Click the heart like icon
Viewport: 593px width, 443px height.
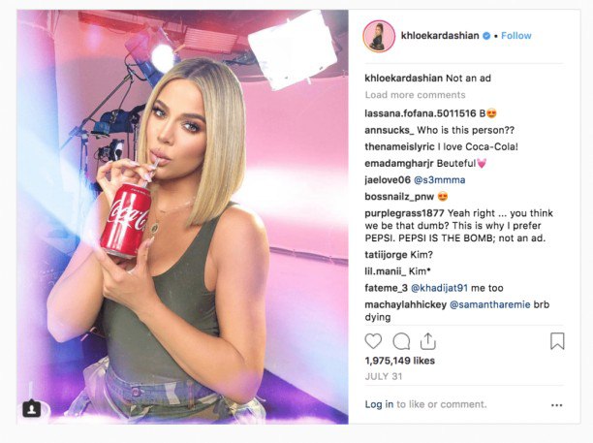tap(373, 341)
